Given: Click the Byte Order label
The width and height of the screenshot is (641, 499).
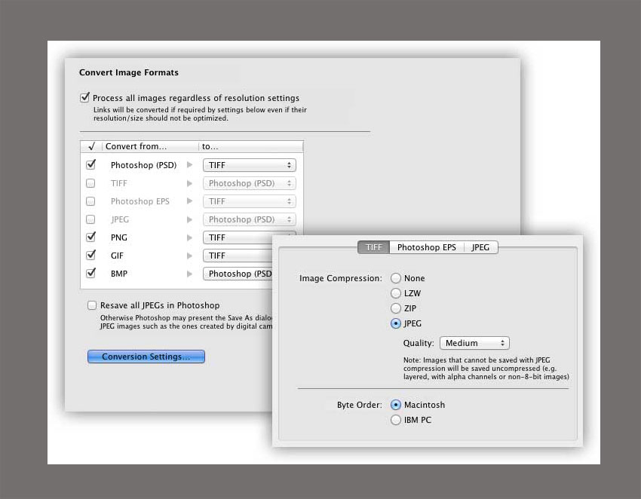Looking at the screenshot, I should pyautogui.click(x=359, y=405).
